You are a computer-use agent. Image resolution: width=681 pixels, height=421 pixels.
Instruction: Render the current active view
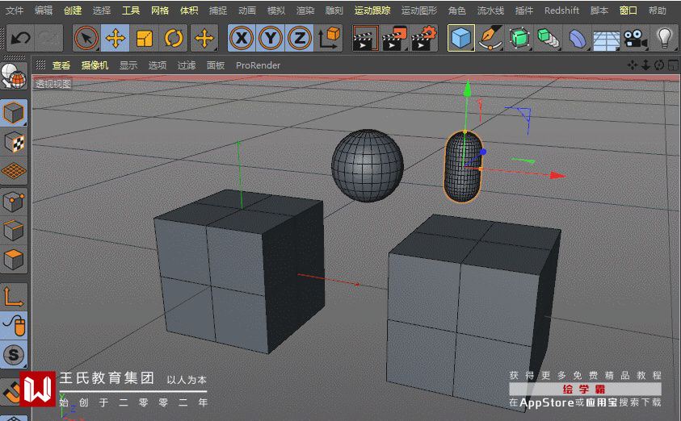[x=365, y=39]
